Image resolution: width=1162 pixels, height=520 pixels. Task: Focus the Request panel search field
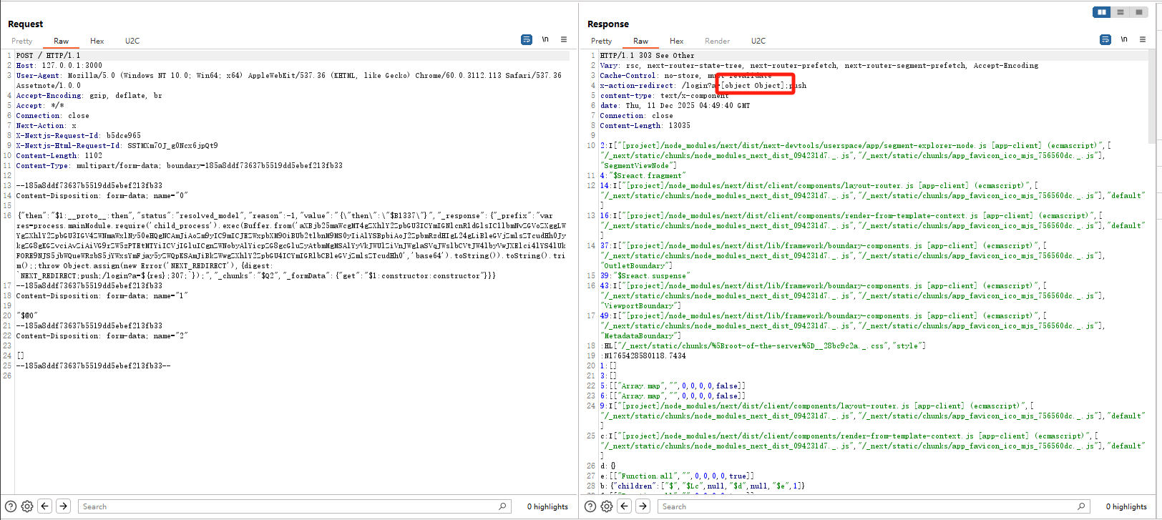pos(294,506)
